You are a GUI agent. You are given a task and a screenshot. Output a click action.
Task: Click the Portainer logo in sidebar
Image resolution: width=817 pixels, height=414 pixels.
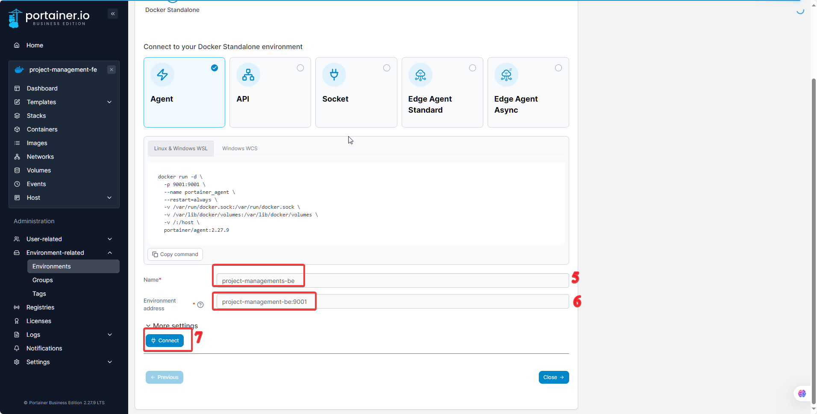coord(49,18)
